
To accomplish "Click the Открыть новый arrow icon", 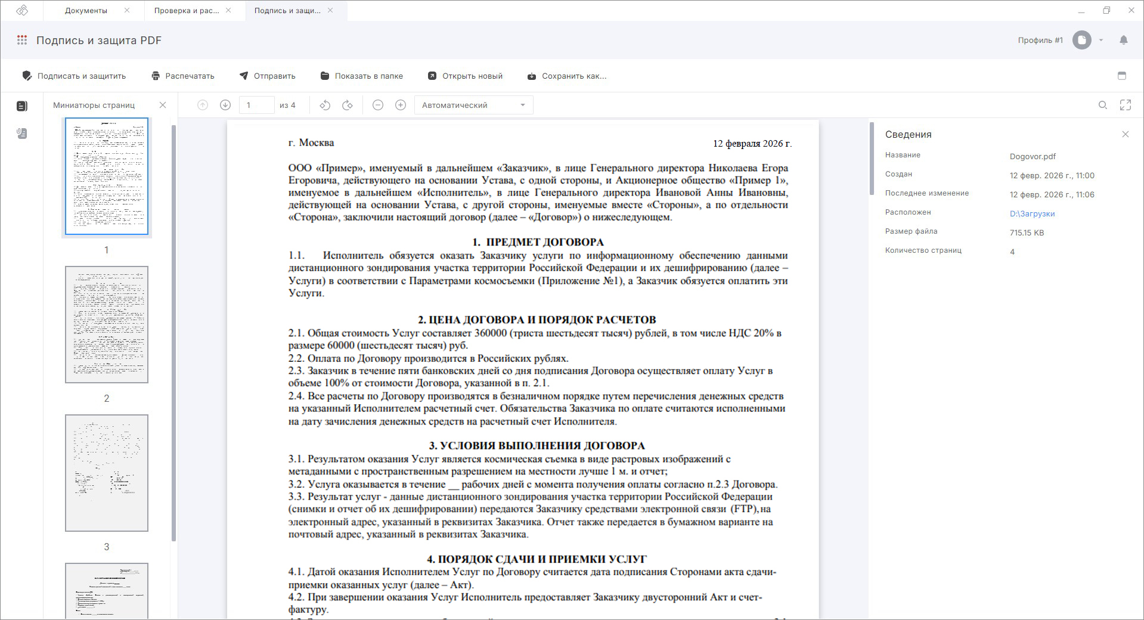I will (x=432, y=76).
